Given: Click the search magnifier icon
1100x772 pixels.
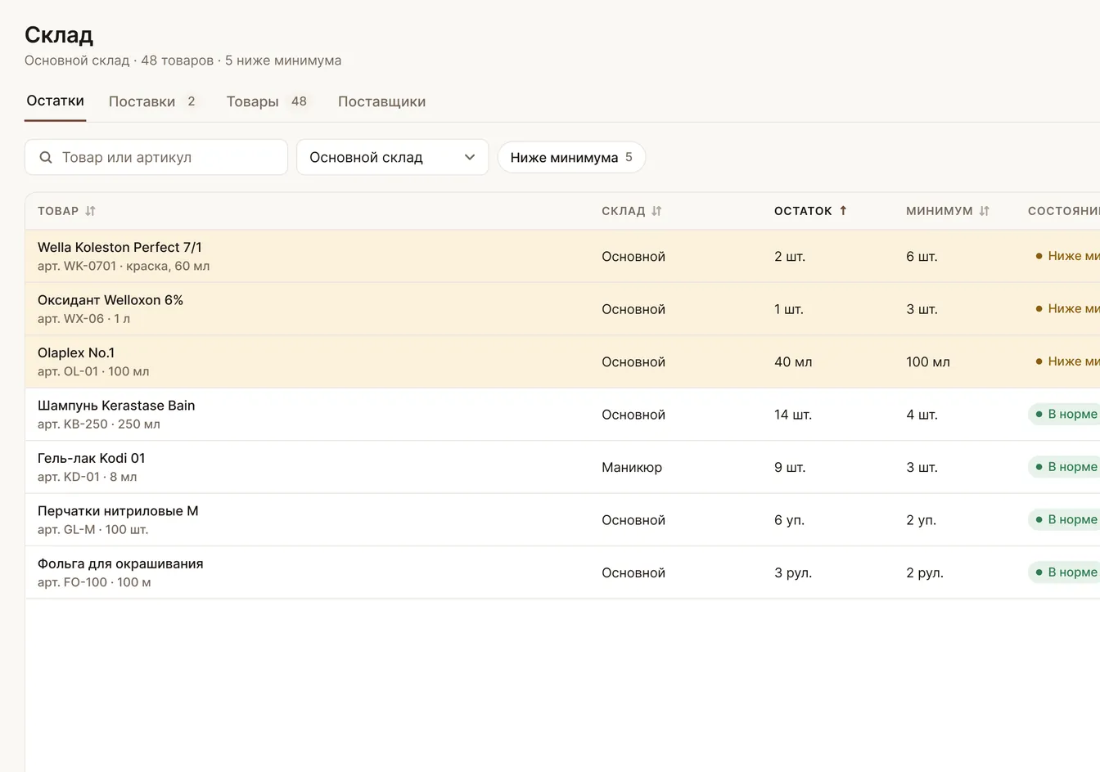Looking at the screenshot, I should click(46, 158).
